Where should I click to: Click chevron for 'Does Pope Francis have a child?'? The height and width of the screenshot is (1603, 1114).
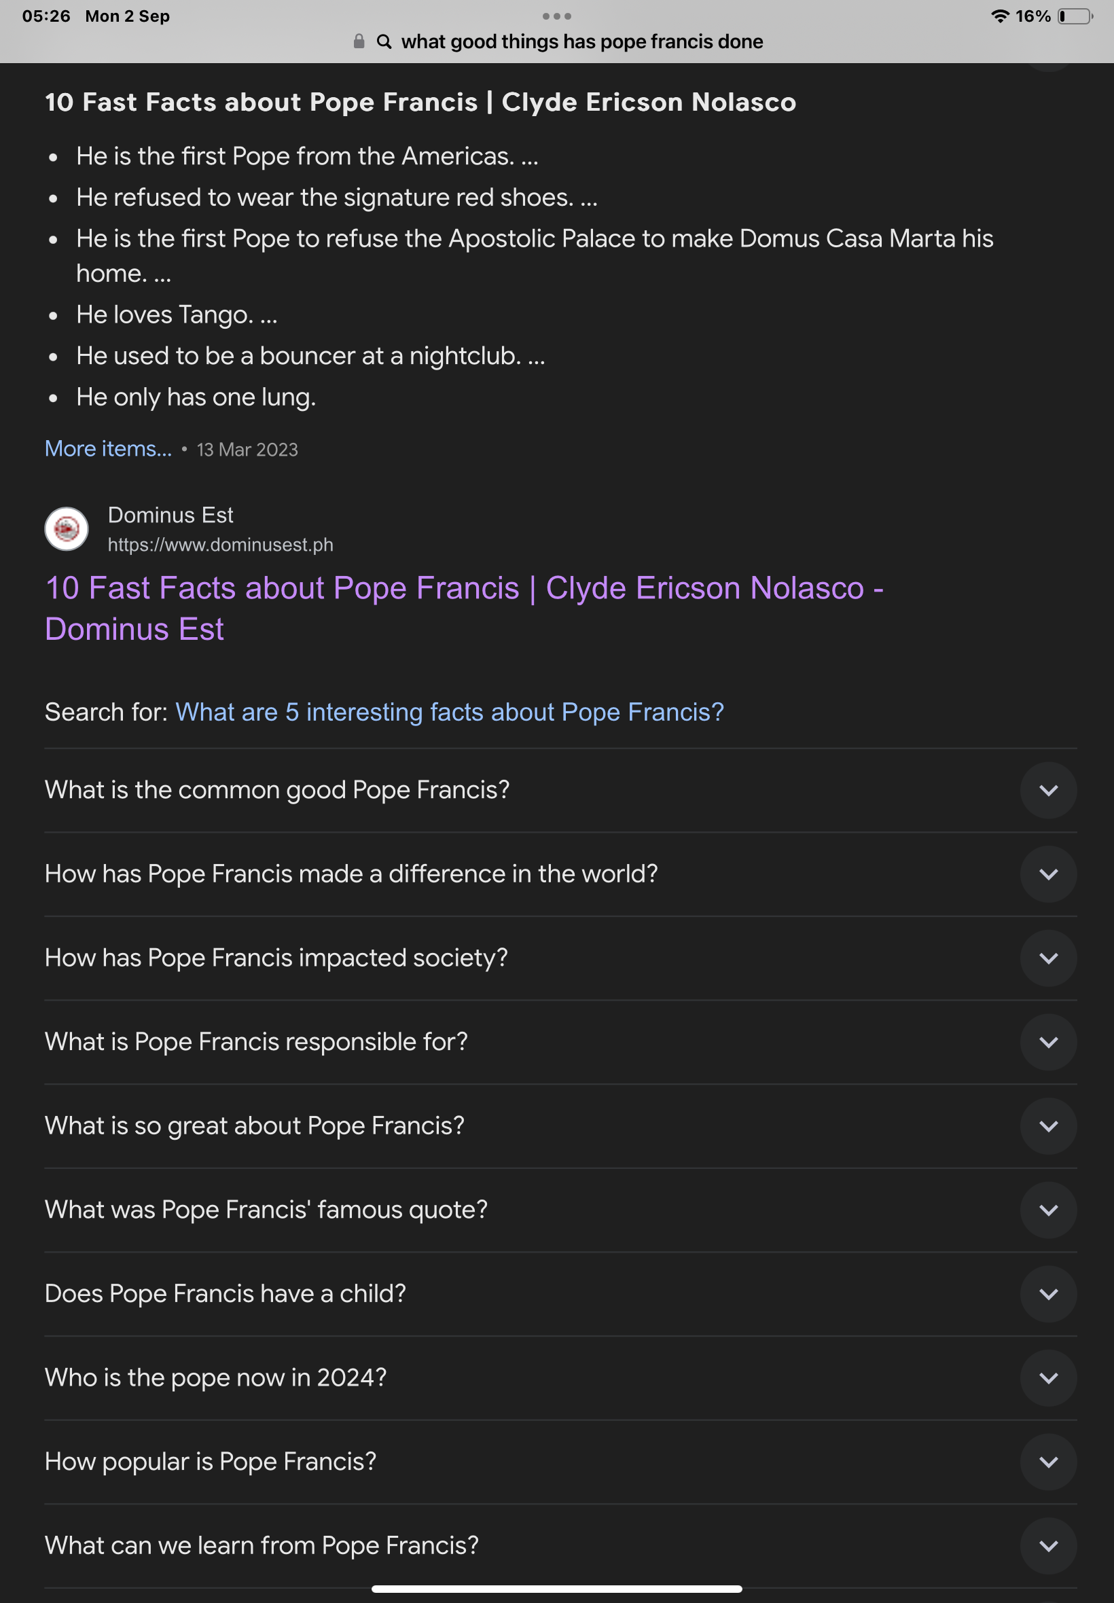click(1047, 1294)
